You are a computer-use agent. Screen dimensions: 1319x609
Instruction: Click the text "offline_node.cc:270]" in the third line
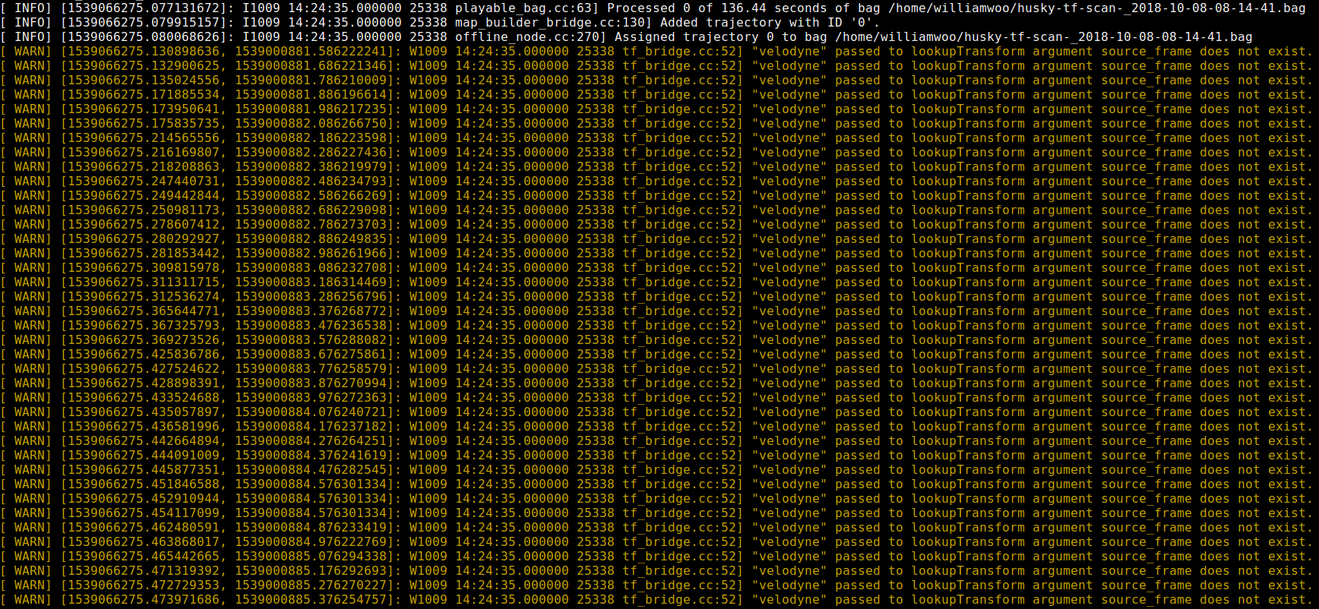click(x=530, y=36)
